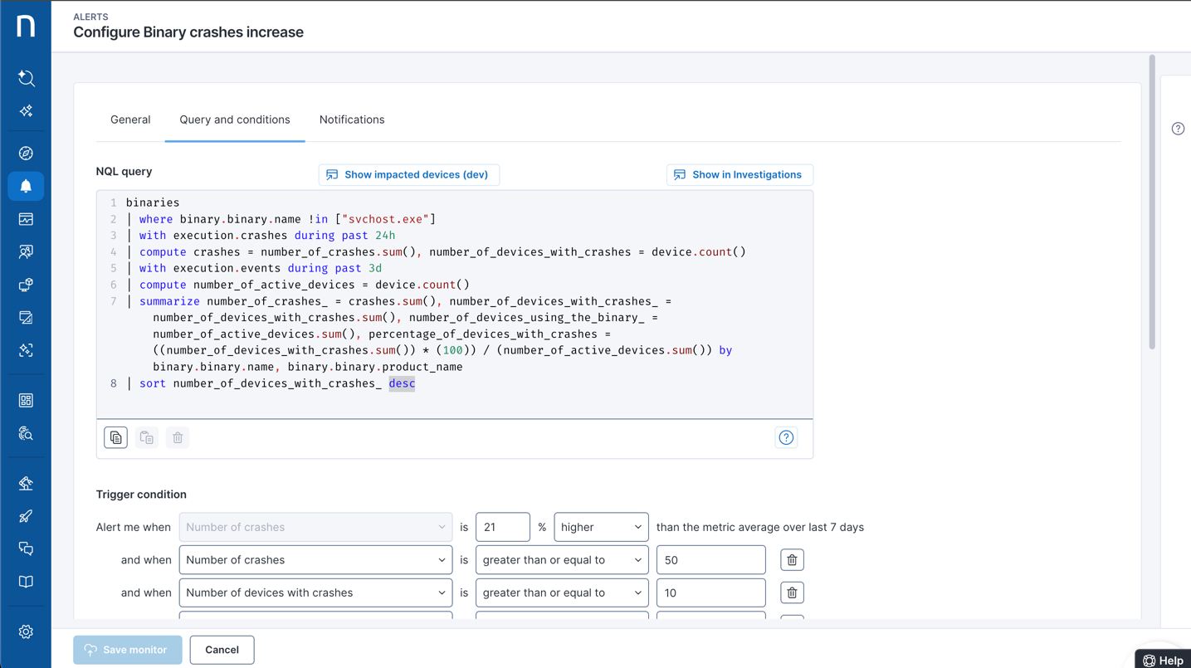The width and height of the screenshot is (1191, 668).
Task: Click the book documentation icon in sidebar
Action: [26, 582]
